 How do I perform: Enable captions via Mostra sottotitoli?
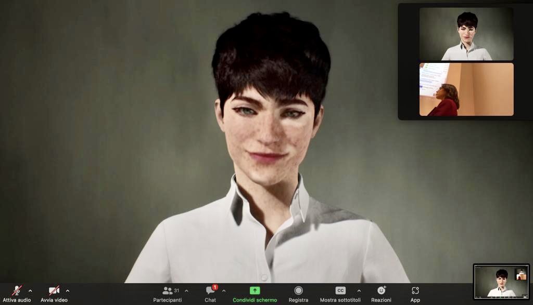click(x=340, y=294)
